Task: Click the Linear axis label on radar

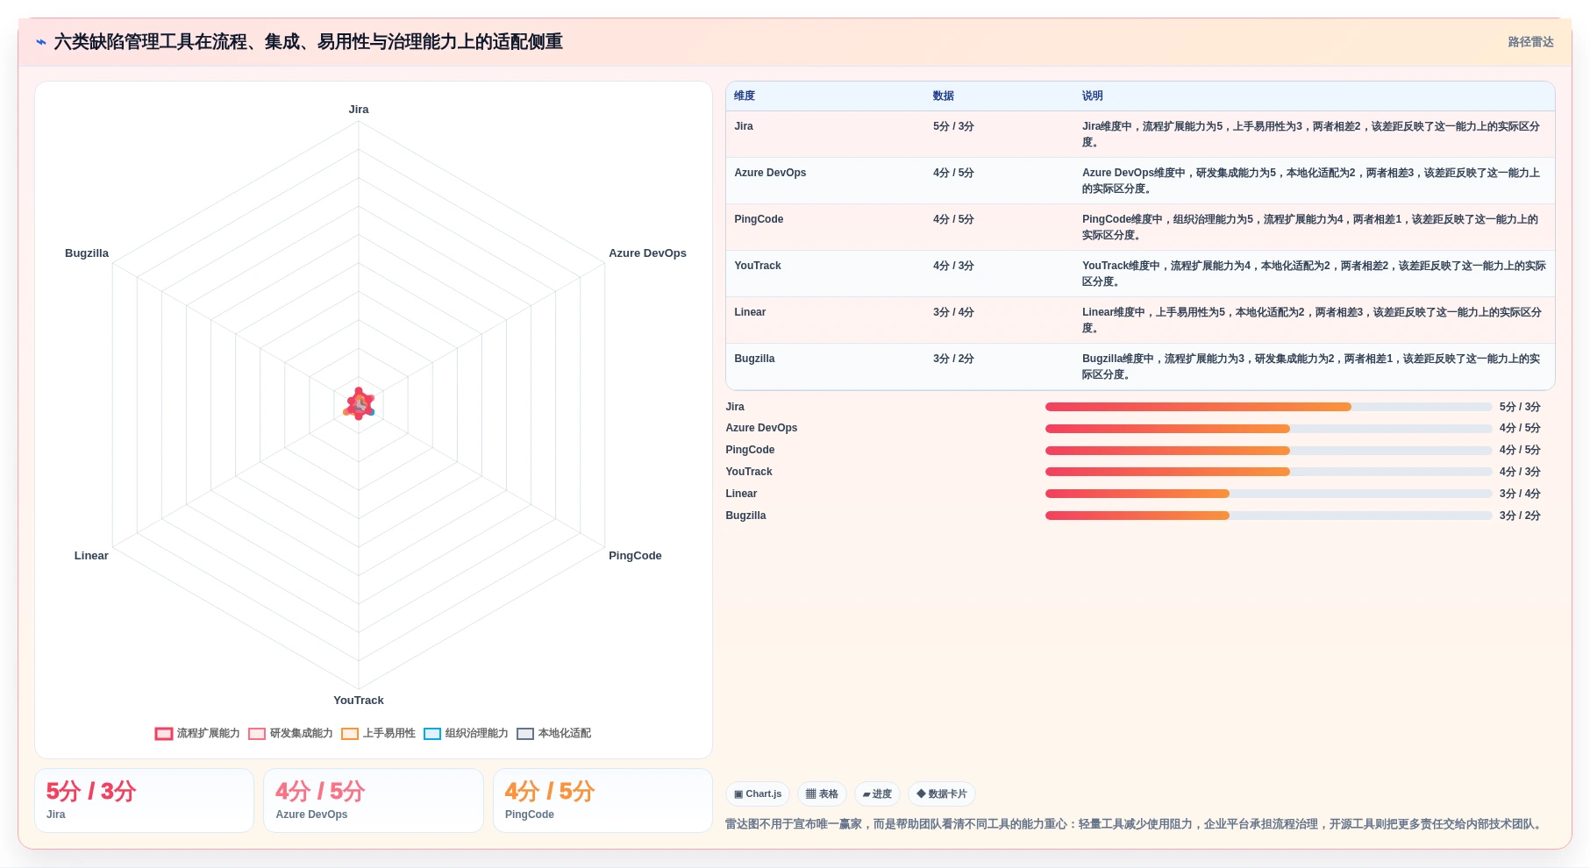Action: click(x=91, y=556)
